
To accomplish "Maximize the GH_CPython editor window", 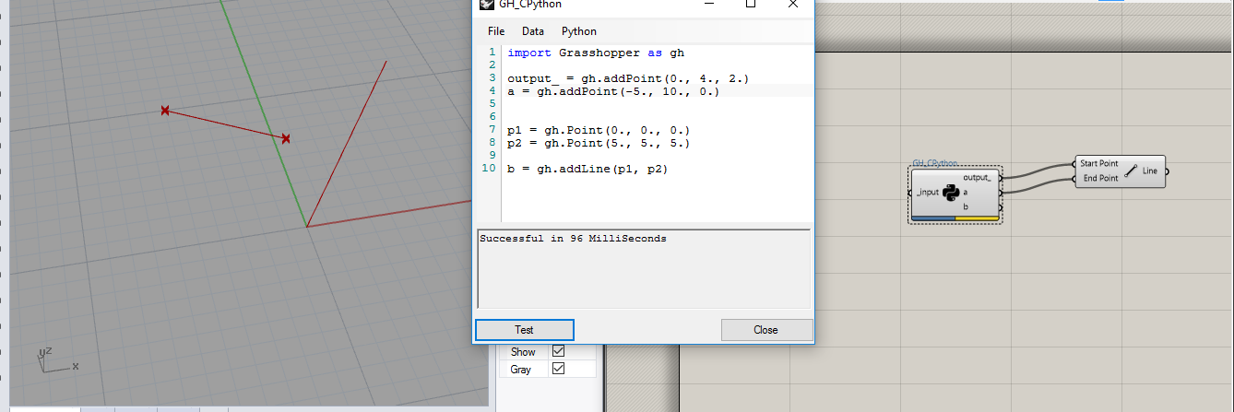I will (751, 5).
